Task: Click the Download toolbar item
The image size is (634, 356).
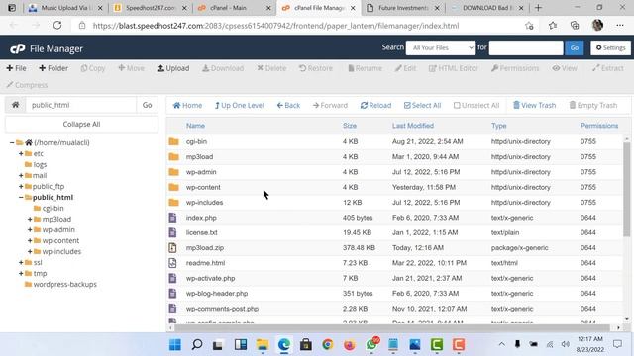Action: (x=223, y=68)
